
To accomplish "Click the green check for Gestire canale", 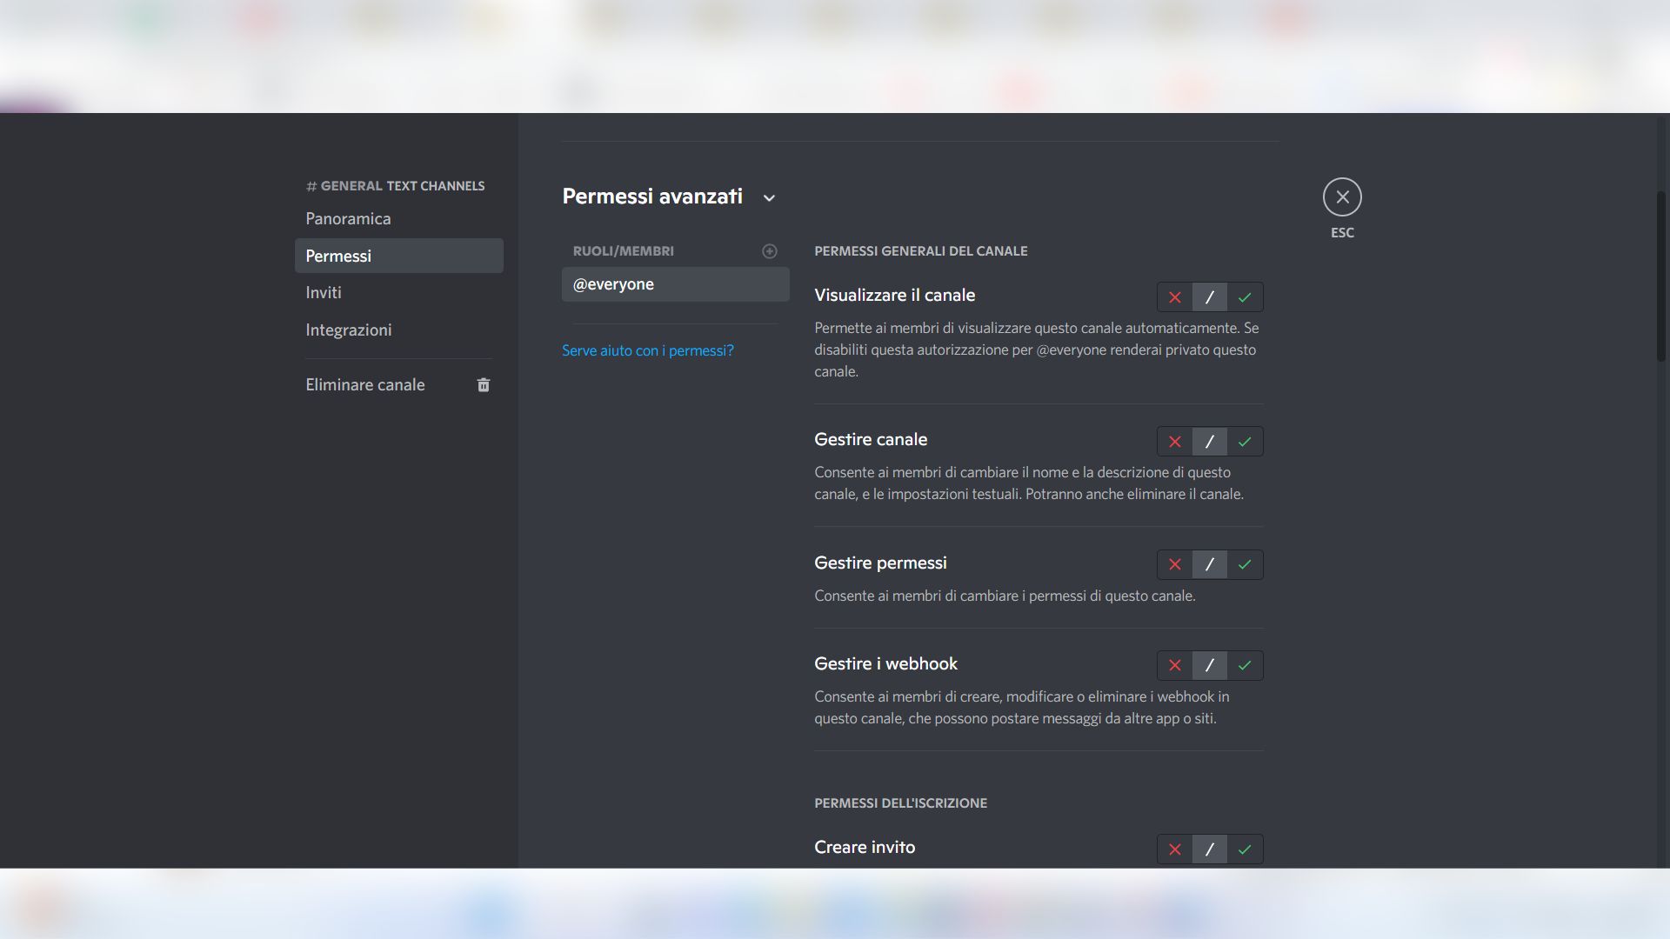I will [x=1245, y=442].
